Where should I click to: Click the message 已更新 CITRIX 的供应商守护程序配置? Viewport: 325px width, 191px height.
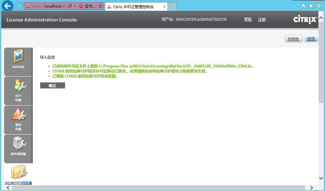click(x=85, y=76)
